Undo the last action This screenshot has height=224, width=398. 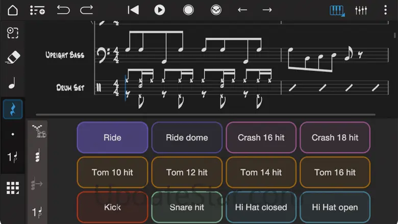pos(63,10)
